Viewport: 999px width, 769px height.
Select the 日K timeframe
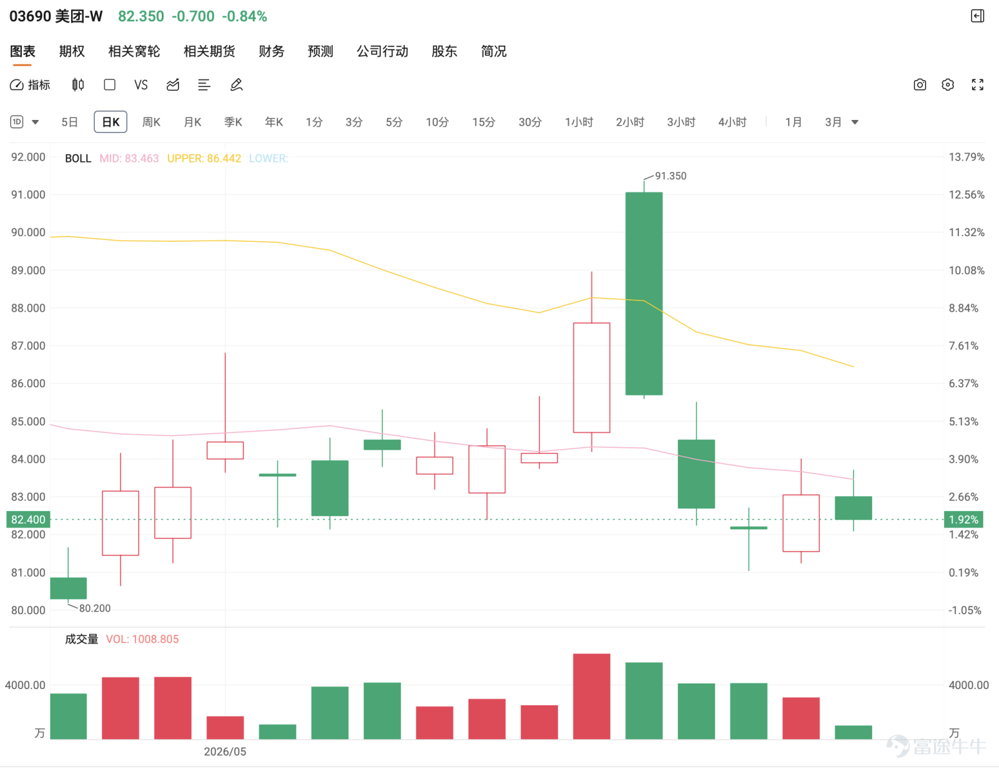(x=111, y=122)
